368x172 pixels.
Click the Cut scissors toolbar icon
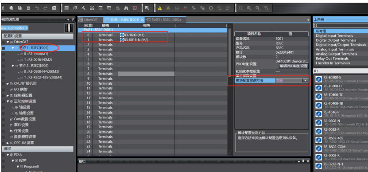click(3, 8)
